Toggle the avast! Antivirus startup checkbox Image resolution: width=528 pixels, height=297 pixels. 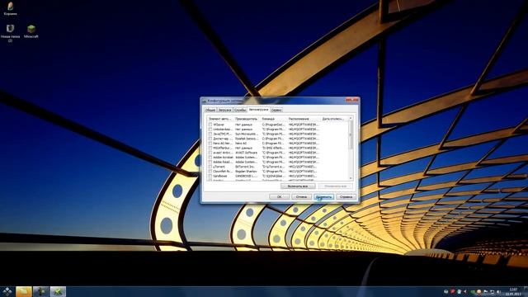[210, 153]
